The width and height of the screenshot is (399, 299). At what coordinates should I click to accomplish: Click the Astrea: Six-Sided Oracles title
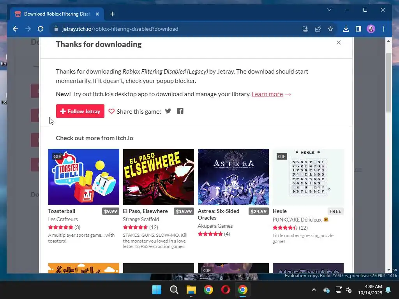(219, 215)
